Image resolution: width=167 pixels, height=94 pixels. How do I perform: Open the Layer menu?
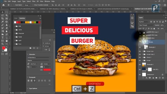[19, 1]
